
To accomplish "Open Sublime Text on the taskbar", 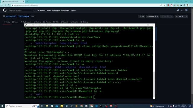I will click(x=76, y=106).
